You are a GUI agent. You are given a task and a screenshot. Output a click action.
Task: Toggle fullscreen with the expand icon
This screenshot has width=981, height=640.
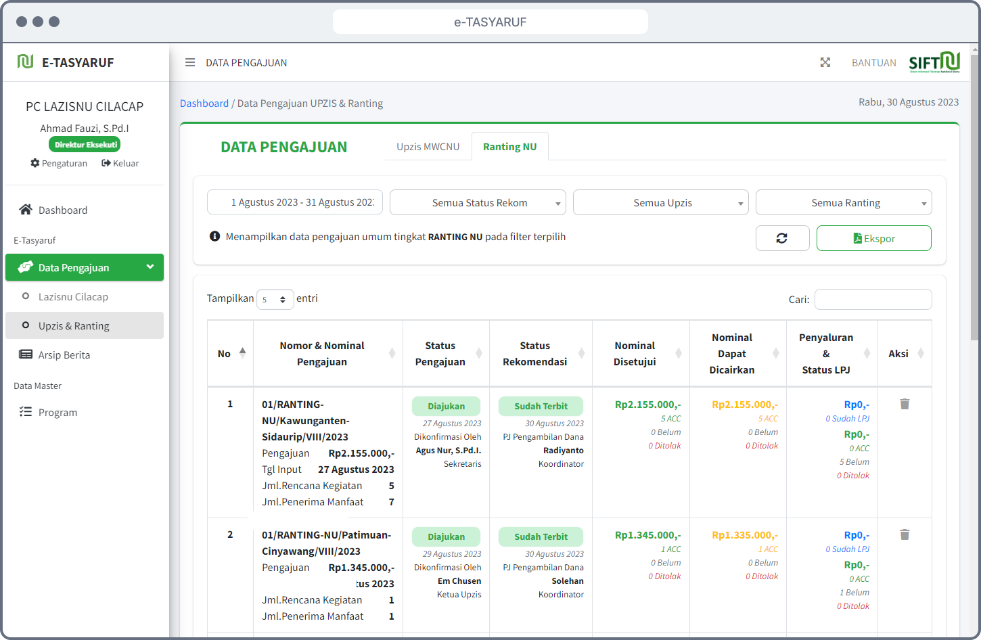point(825,62)
